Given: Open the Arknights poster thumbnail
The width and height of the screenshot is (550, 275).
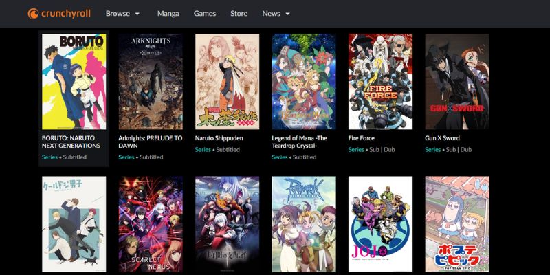Looking at the screenshot, I should [x=151, y=81].
